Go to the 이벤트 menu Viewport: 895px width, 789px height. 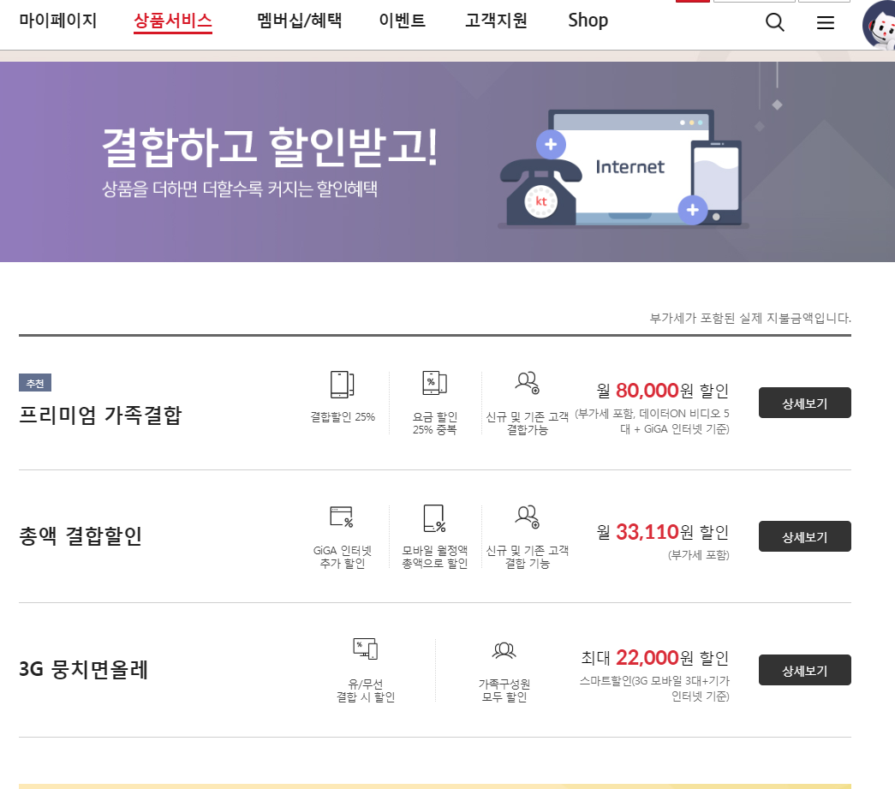click(403, 21)
